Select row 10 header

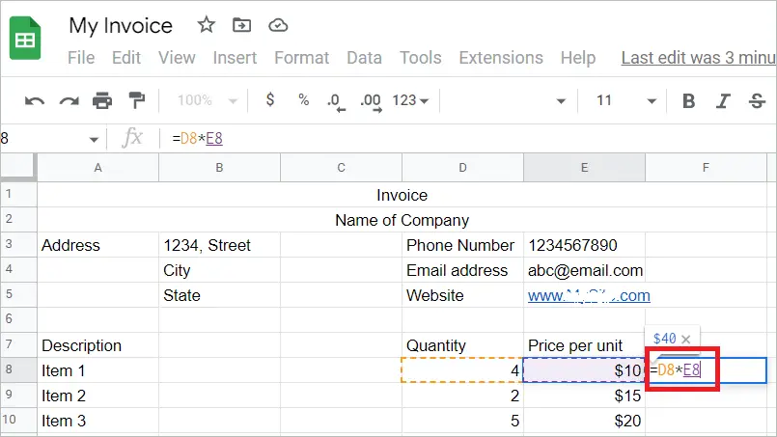click(18, 421)
